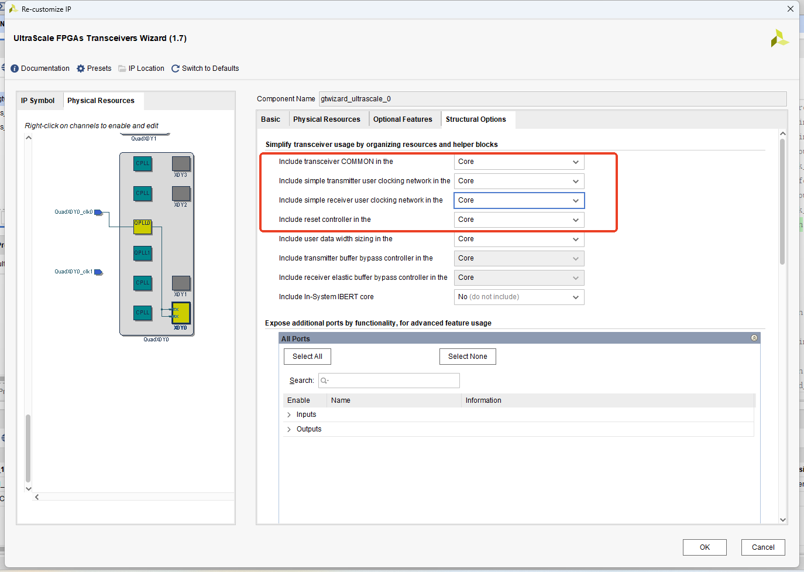Click scroll-left arrow in diagram pane
Screen dimensions: 804x572
click(37, 497)
